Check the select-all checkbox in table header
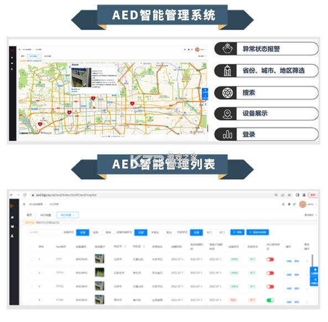This screenshot has width=328, height=322. pyautogui.click(x=32, y=247)
